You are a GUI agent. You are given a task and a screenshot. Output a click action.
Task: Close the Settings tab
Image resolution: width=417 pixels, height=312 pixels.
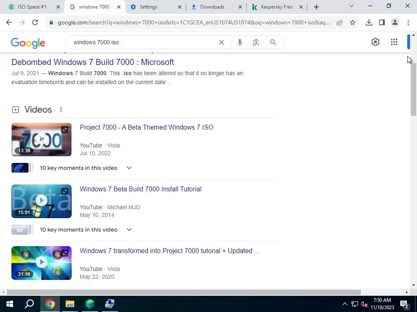[x=180, y=7]
